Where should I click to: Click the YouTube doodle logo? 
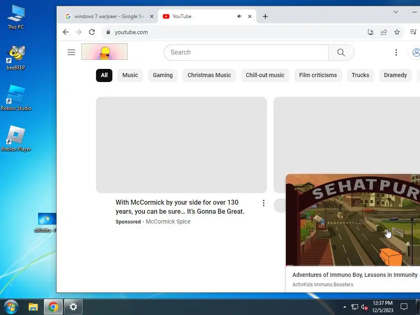[x=105, y=52]
